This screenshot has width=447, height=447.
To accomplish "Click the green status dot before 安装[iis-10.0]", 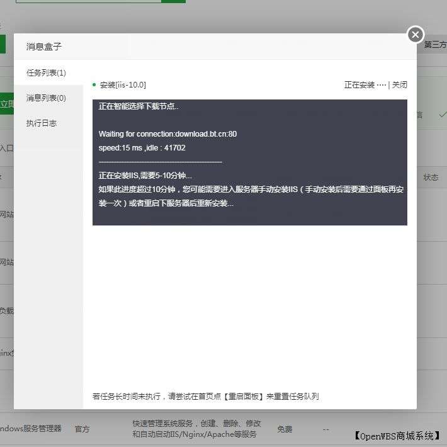I will click(94, 85).
